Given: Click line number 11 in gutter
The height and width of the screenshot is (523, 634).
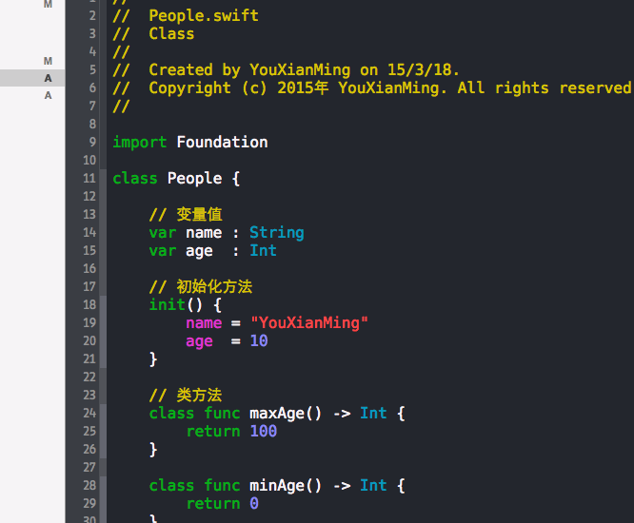Looking at the screenshot, I should [x=89, y=178].
